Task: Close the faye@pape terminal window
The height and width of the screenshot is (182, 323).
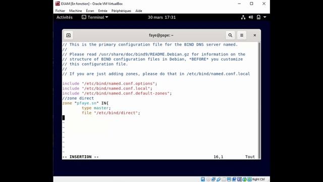Action: [x=254, y=35]
